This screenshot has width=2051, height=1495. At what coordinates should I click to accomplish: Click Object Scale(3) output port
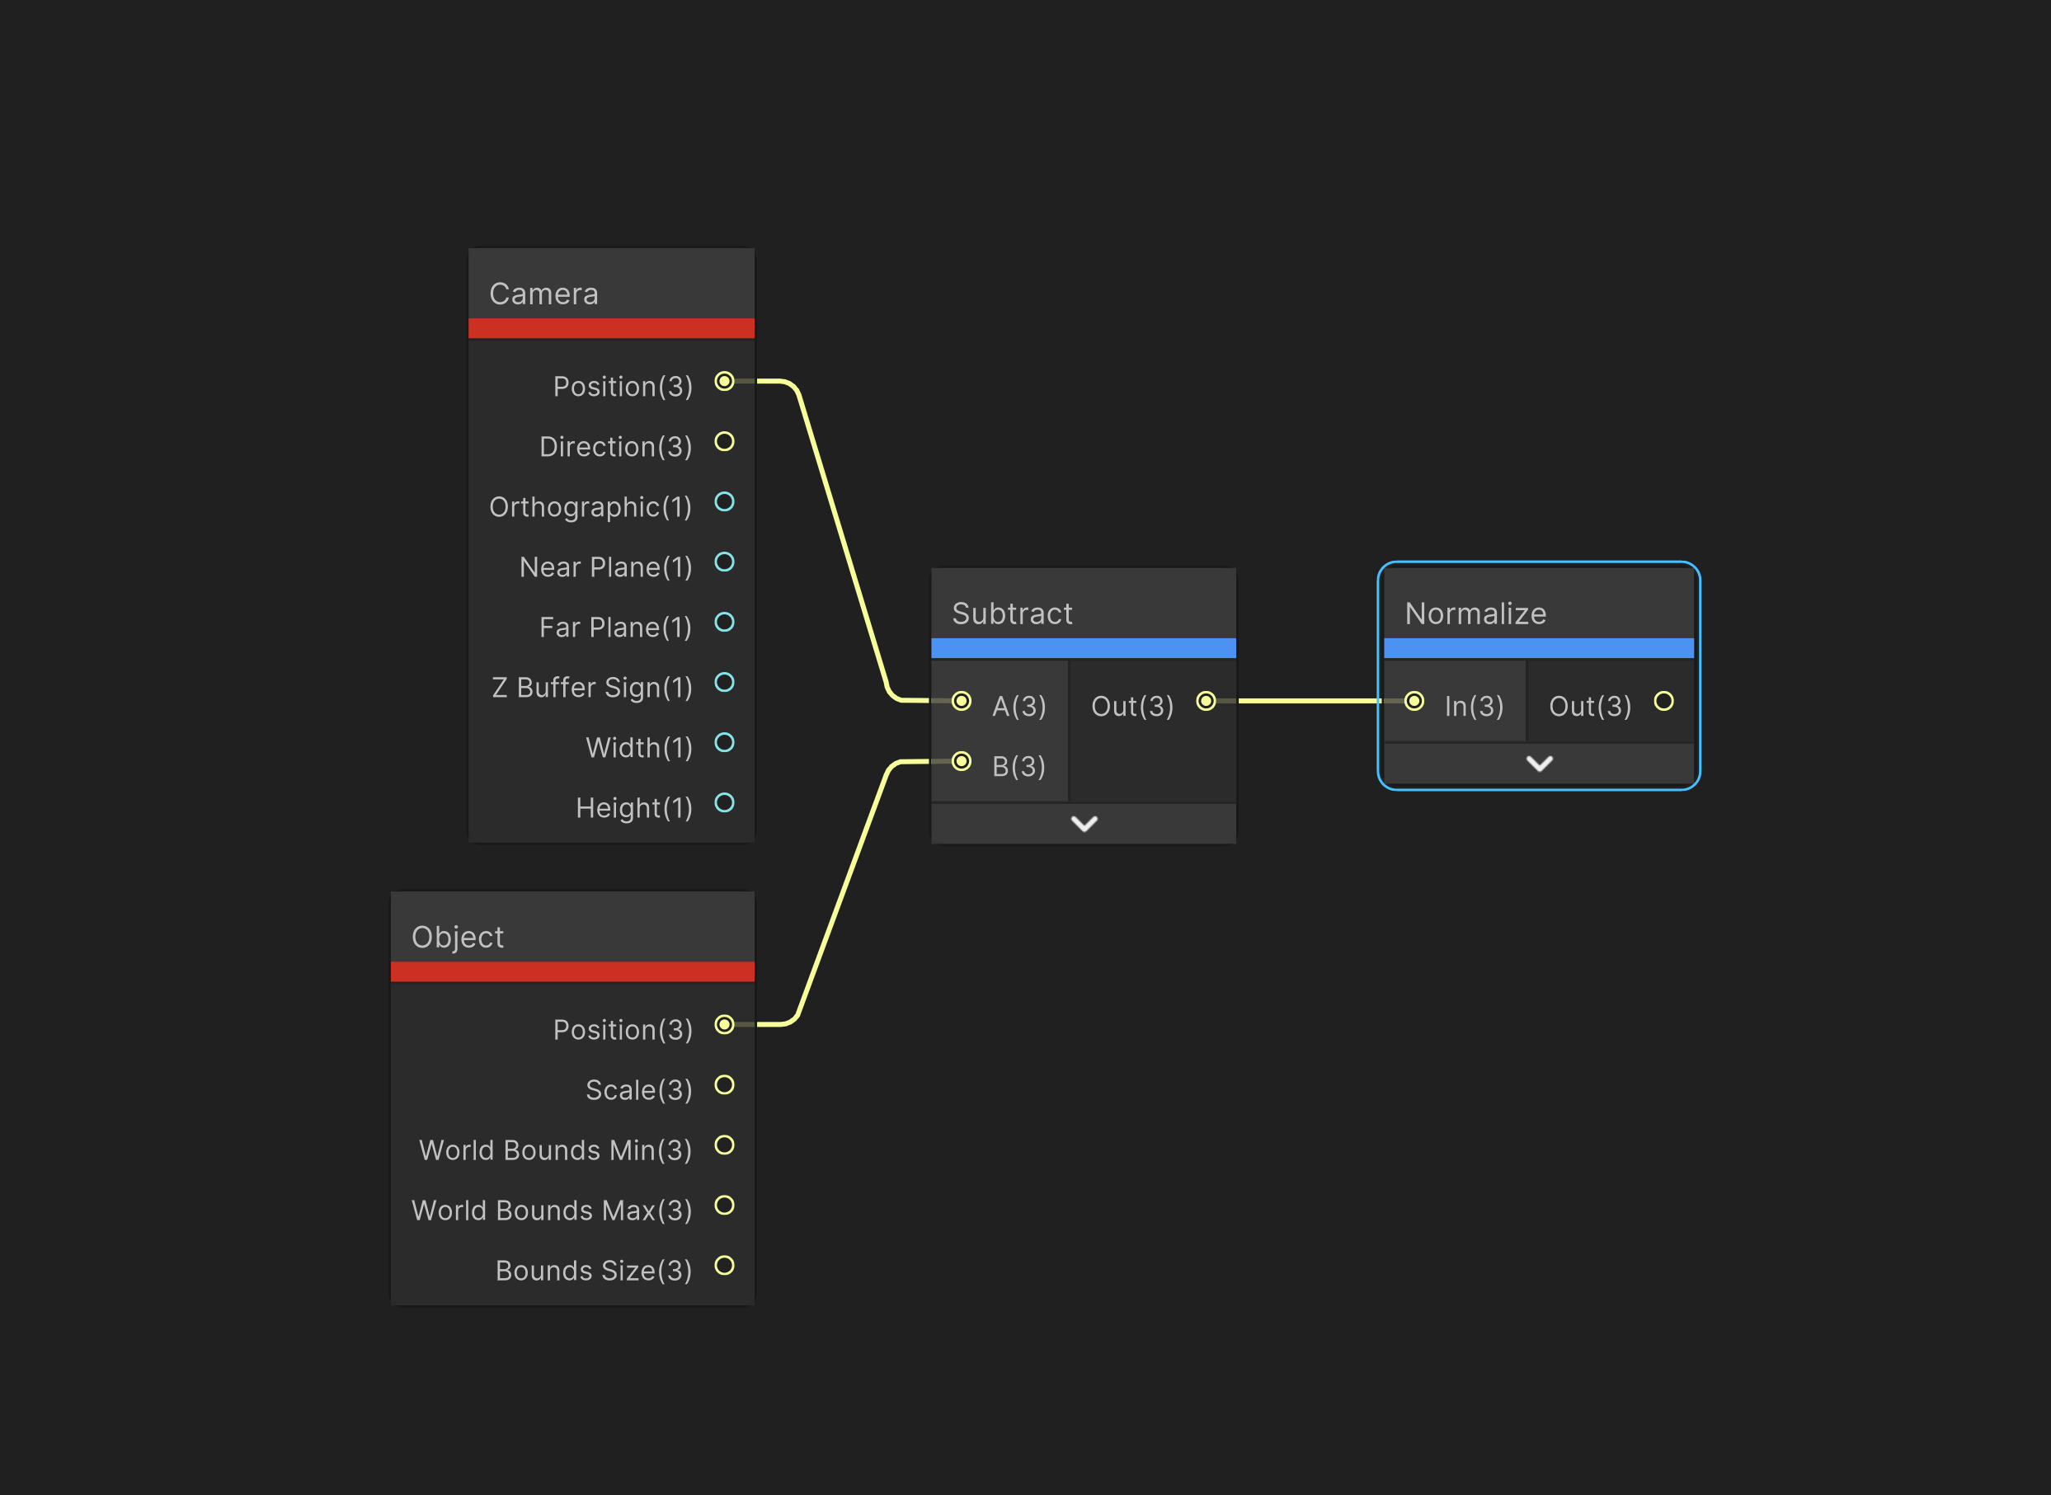[724, 1084]
